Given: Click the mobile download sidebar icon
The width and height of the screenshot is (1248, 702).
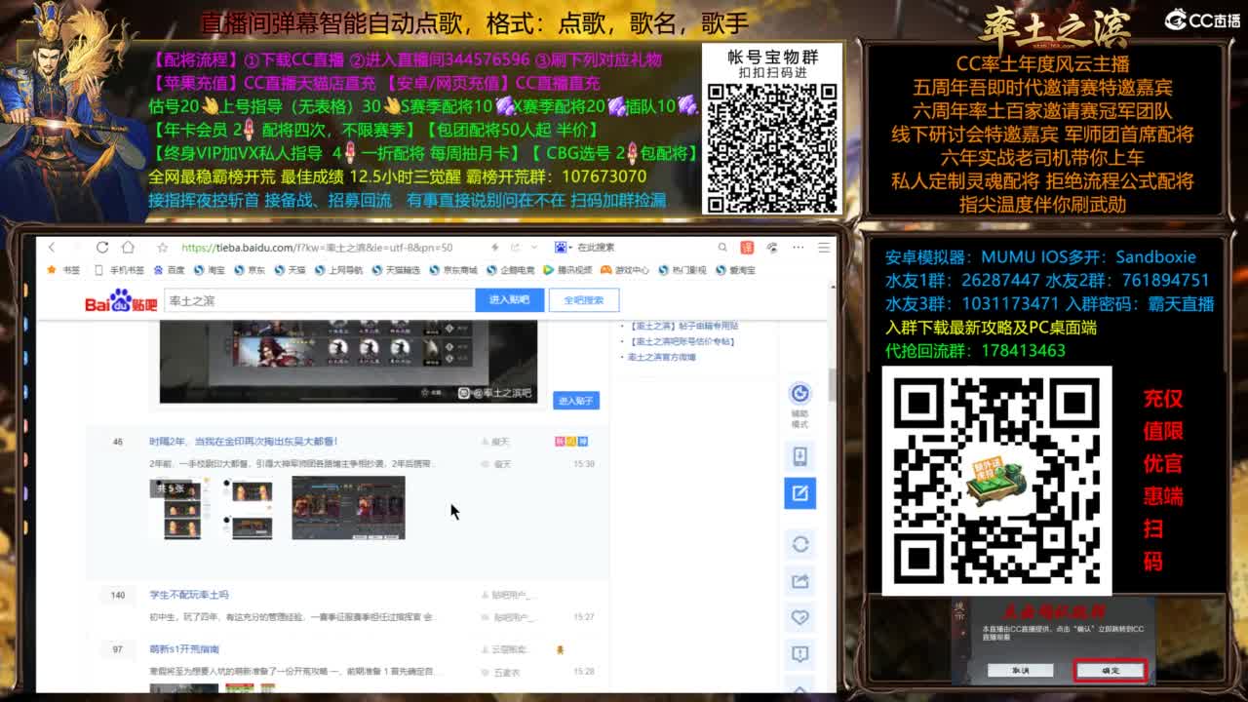Looking at the screenshot, I should point(799,456).
